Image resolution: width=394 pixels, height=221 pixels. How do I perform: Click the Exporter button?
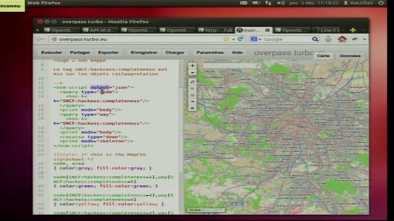108,52
